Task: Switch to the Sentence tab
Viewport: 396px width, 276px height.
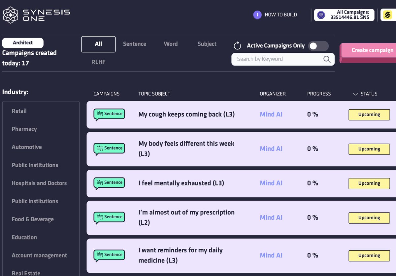Action: [135, 44]
